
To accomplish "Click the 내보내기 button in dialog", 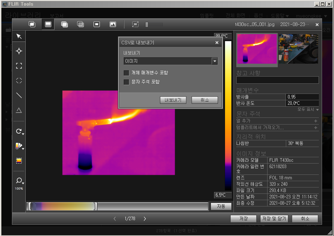I will (173, 100).
